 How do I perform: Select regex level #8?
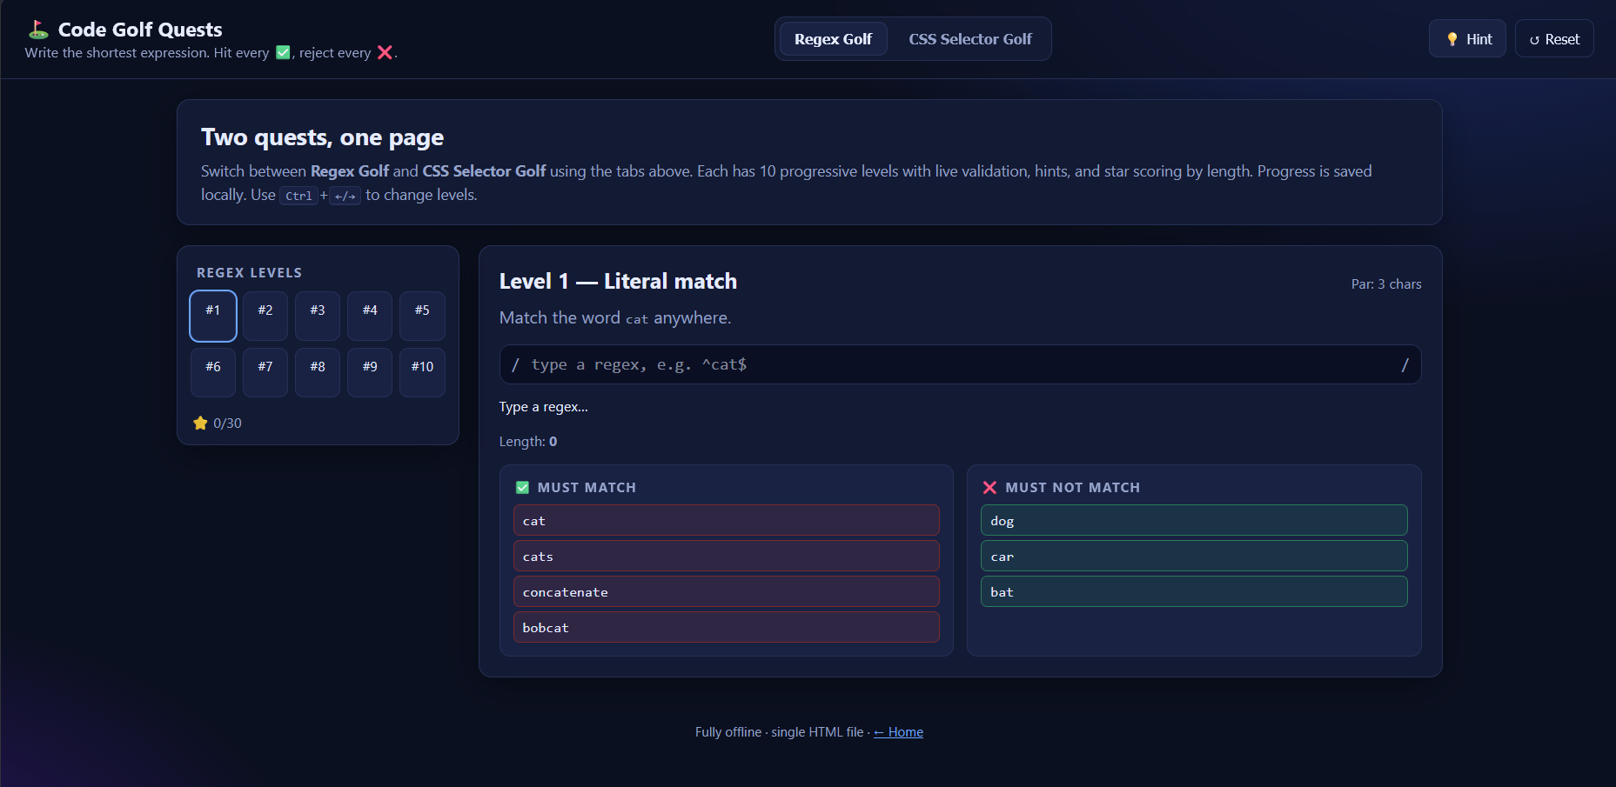(318, 372)
